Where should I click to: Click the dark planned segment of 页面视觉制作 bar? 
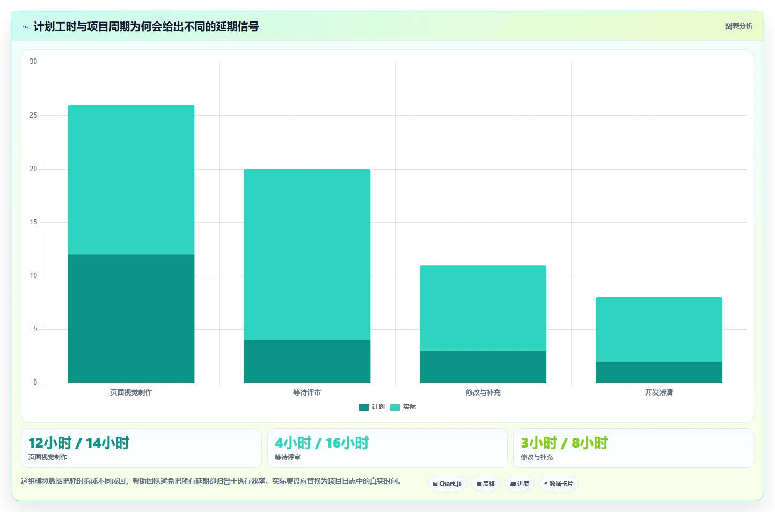pyautogui.click(x=131, y=319)
